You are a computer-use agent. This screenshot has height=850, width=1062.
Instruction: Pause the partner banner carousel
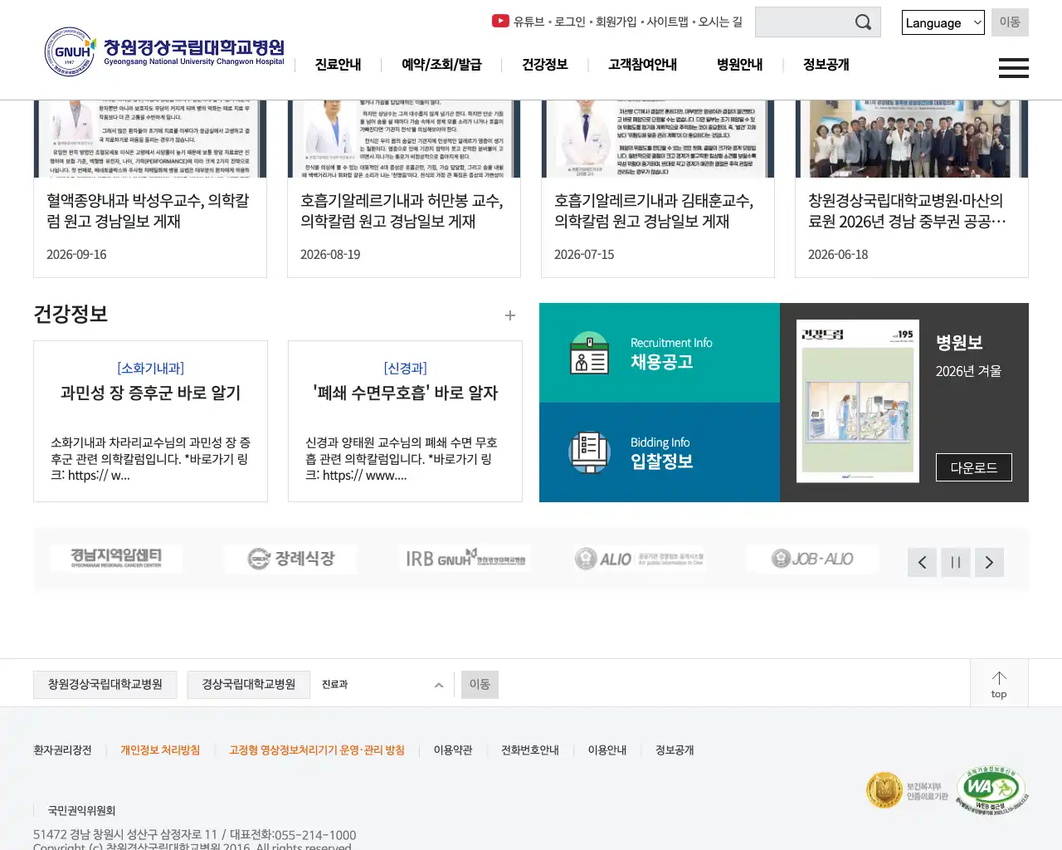956,562
